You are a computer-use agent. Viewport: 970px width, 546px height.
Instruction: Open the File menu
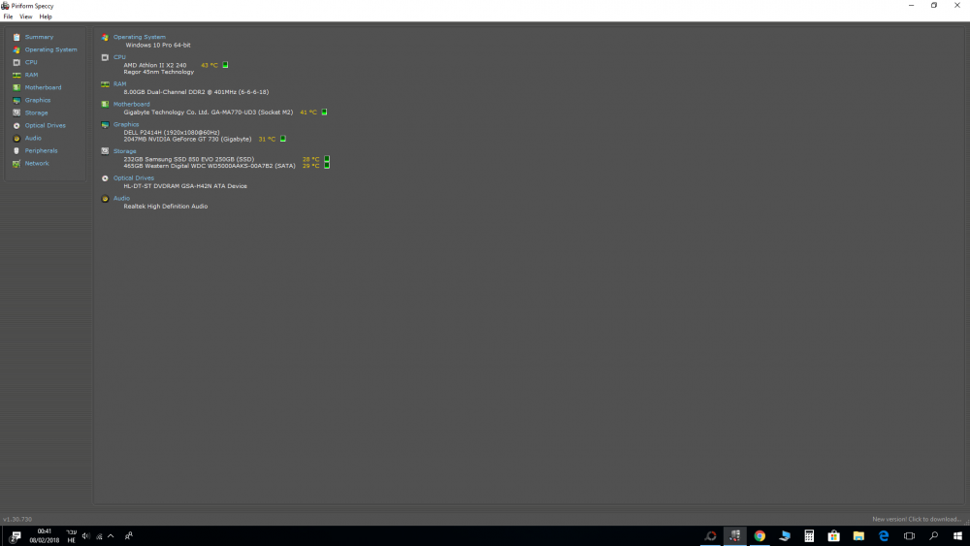coord(8,16)
